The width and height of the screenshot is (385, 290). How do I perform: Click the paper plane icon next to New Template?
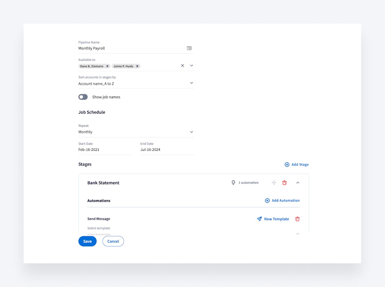(x=259, y=219)
